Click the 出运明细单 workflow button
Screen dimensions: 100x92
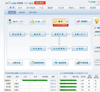[x=59, y=48]
